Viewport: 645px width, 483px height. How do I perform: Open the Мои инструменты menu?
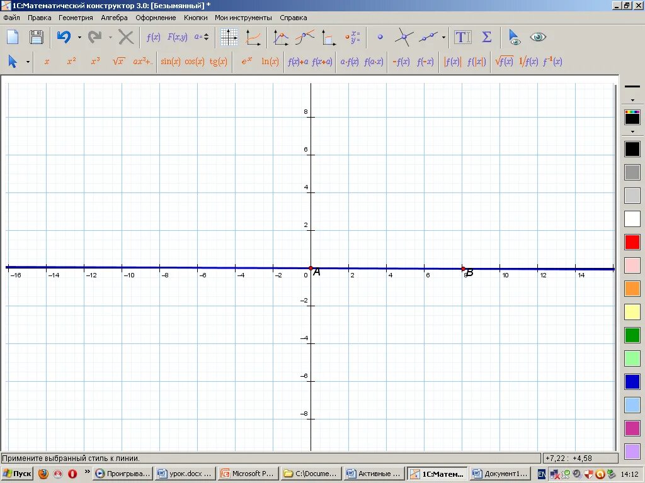(x=243, y=18)
